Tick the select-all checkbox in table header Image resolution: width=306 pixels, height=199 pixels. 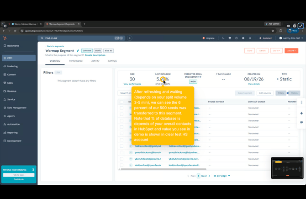pyautogui.click(x=121, y=102)
